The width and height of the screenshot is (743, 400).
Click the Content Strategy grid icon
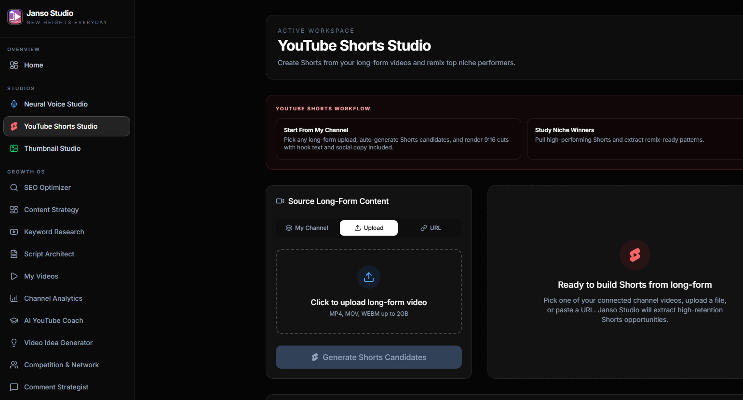(x=14, y=210)
